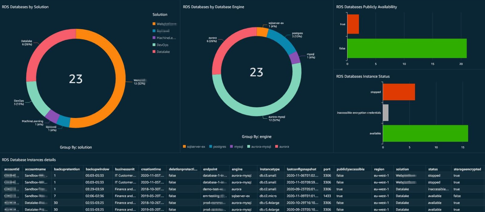This screenshot has width=485, height=212.
Task: Click the gray inaccessible-encryption-credentials bar
Action: [386, 113]
